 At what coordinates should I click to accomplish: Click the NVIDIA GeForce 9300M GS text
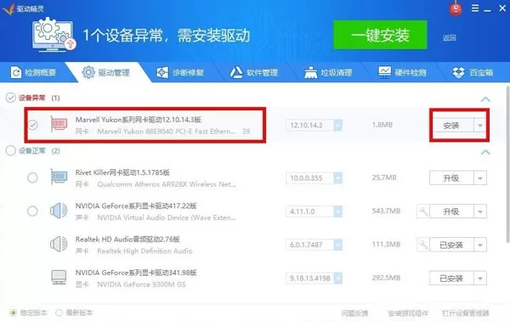click(x=141, y=284)
